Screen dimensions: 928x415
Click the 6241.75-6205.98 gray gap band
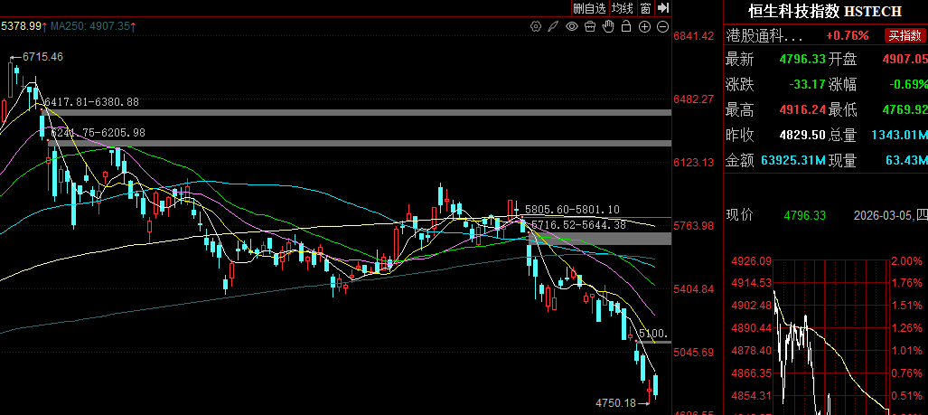[361, 143]
